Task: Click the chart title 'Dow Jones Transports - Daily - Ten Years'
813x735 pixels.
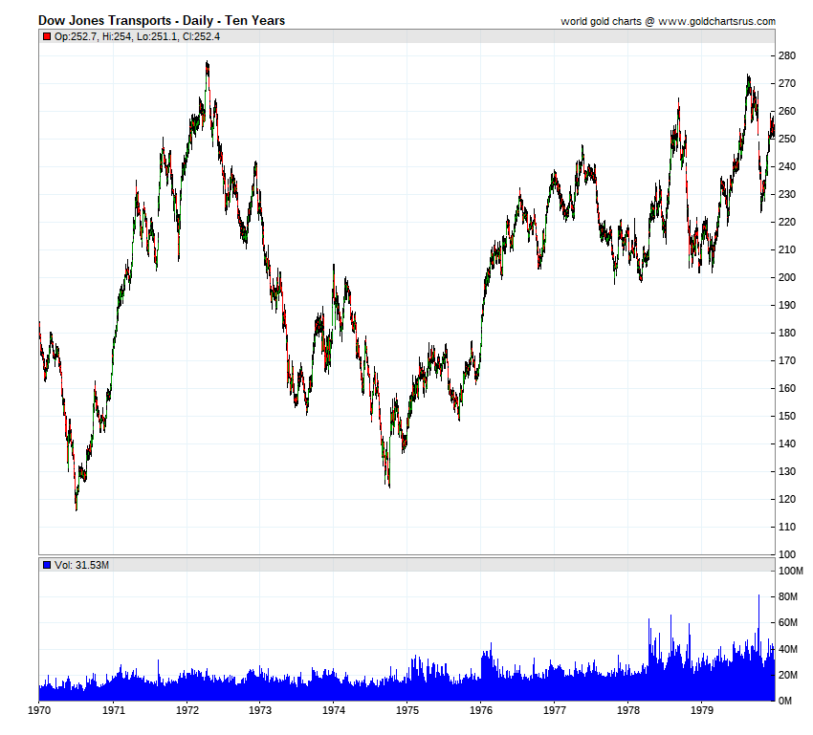Action: click(x=162, y=21)
